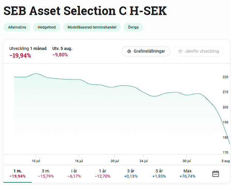Open Grafinställningar chart settings

146,51
